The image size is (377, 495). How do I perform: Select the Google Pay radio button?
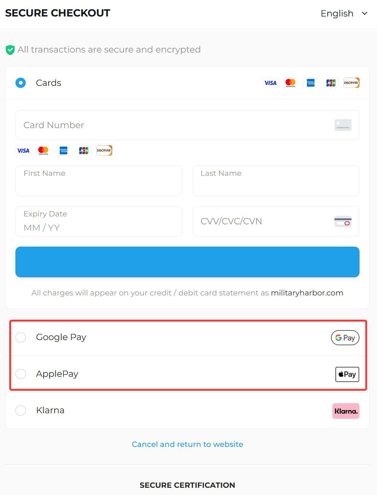pyautogui.click(x=21, y=337)
